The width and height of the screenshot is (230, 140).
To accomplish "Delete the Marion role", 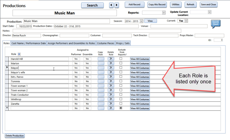I will point(111,63).
